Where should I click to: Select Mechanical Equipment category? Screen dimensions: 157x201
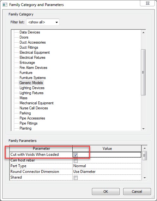click(x=37, y=103)
